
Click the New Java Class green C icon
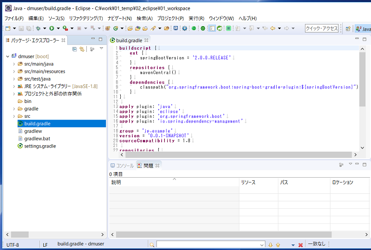pyautogui.click(x=116, y=28)
